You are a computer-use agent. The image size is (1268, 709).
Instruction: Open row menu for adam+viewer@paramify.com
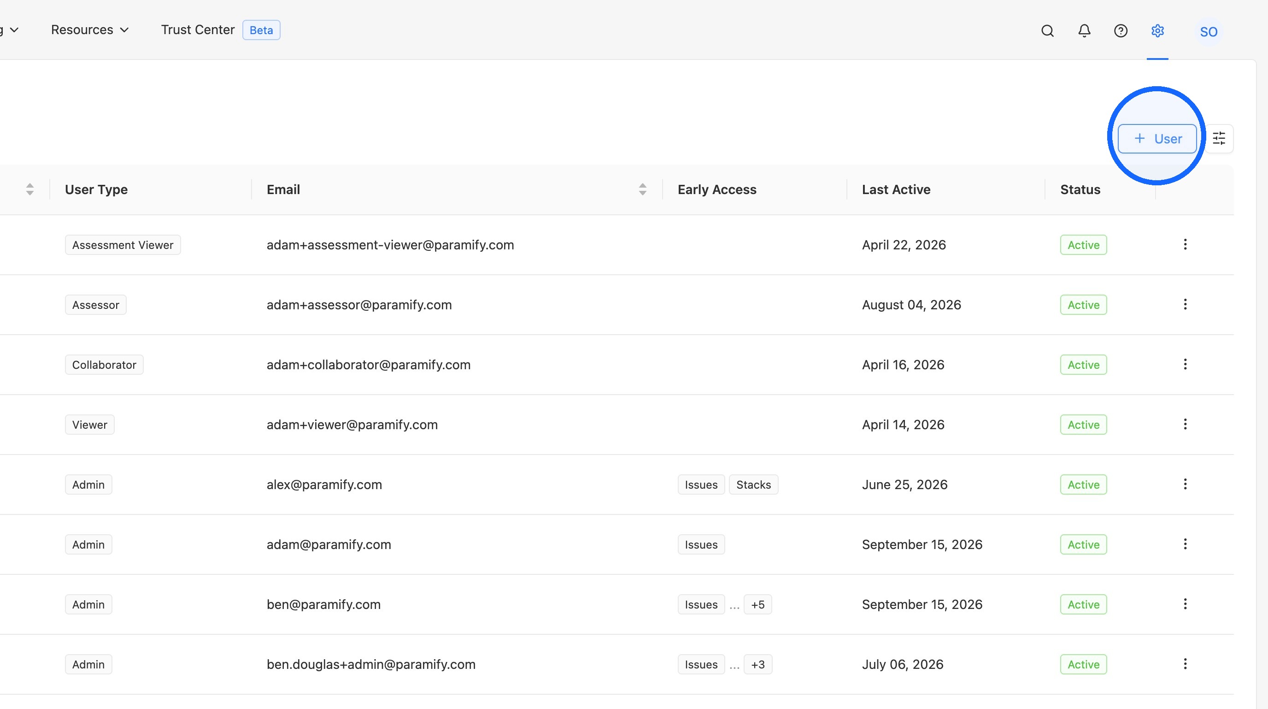[1185, 425]
